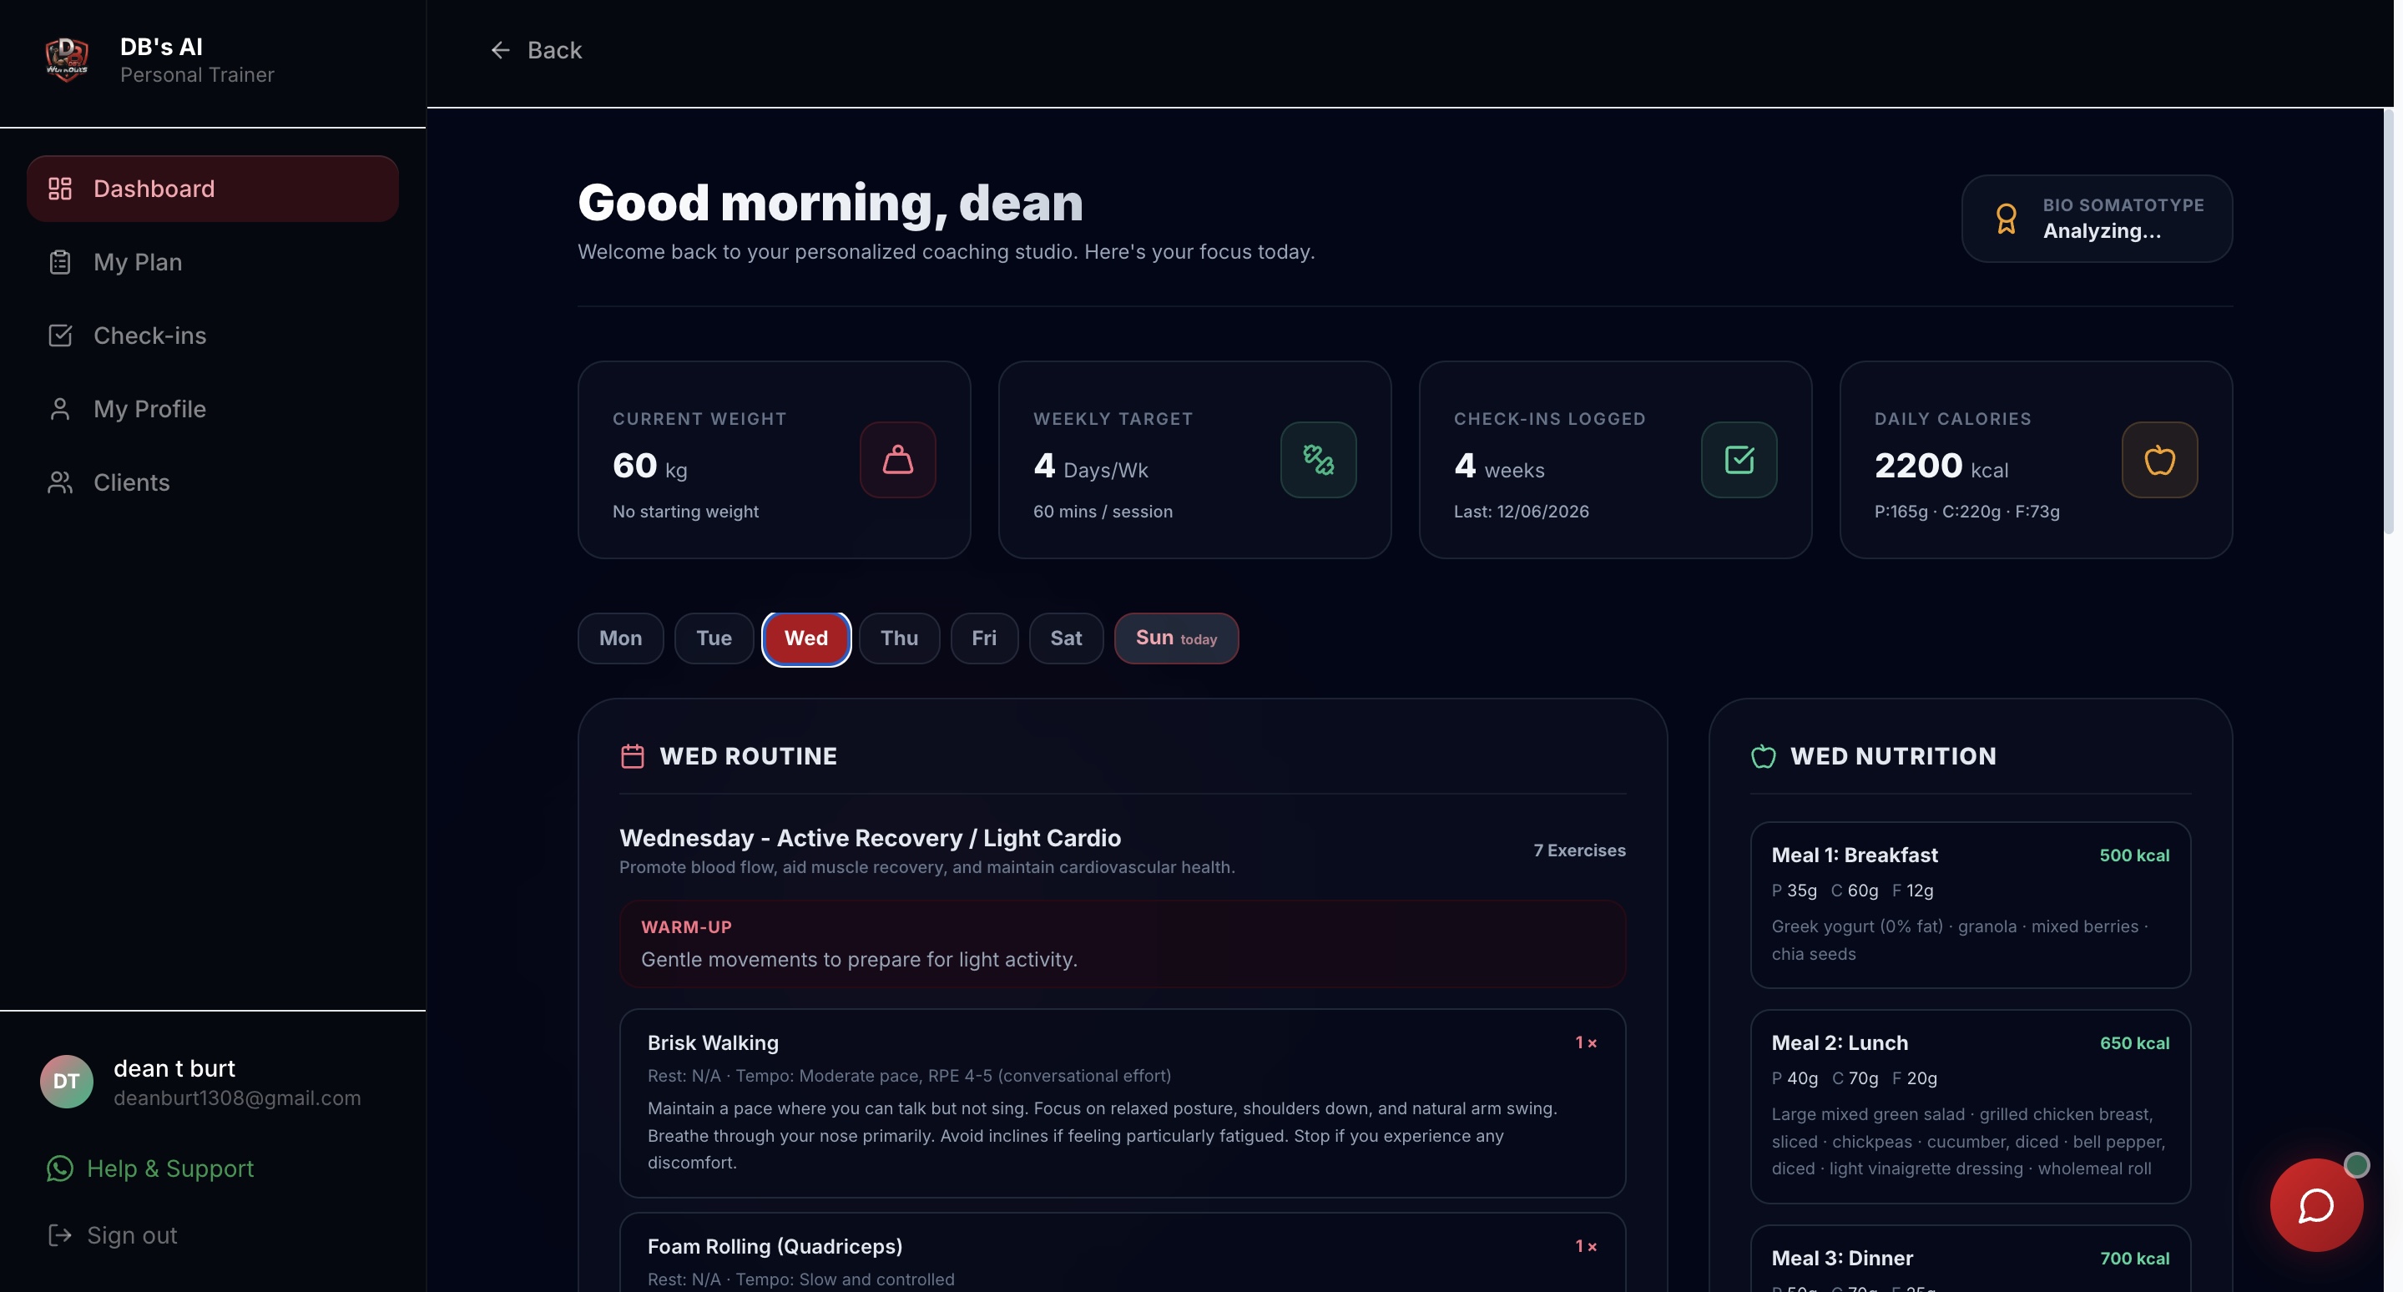This screenshot has height=1292, width=2403.
Task: Switch to the Sat day tab
Action: click(x=1066, y=638)
